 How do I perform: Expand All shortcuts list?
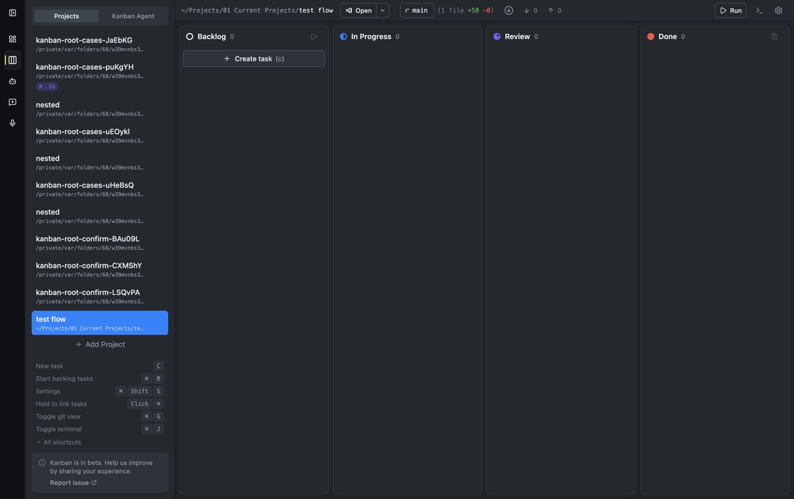[58, 442]
